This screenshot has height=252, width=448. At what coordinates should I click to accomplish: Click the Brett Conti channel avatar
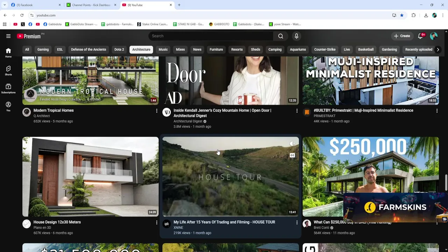point(307,224)
